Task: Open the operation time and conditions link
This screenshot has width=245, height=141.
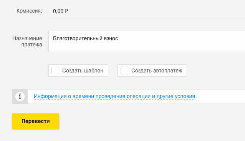Action: click(x=114, y=97)
